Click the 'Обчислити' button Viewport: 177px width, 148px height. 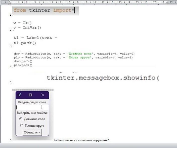click(32, 132)
